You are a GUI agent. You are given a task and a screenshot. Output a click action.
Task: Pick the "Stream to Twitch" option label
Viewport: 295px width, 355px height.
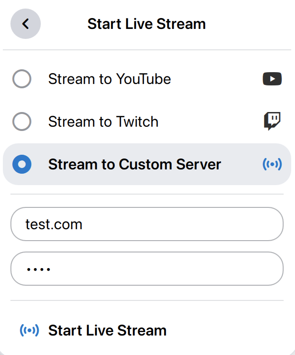[x=103, y=122]
